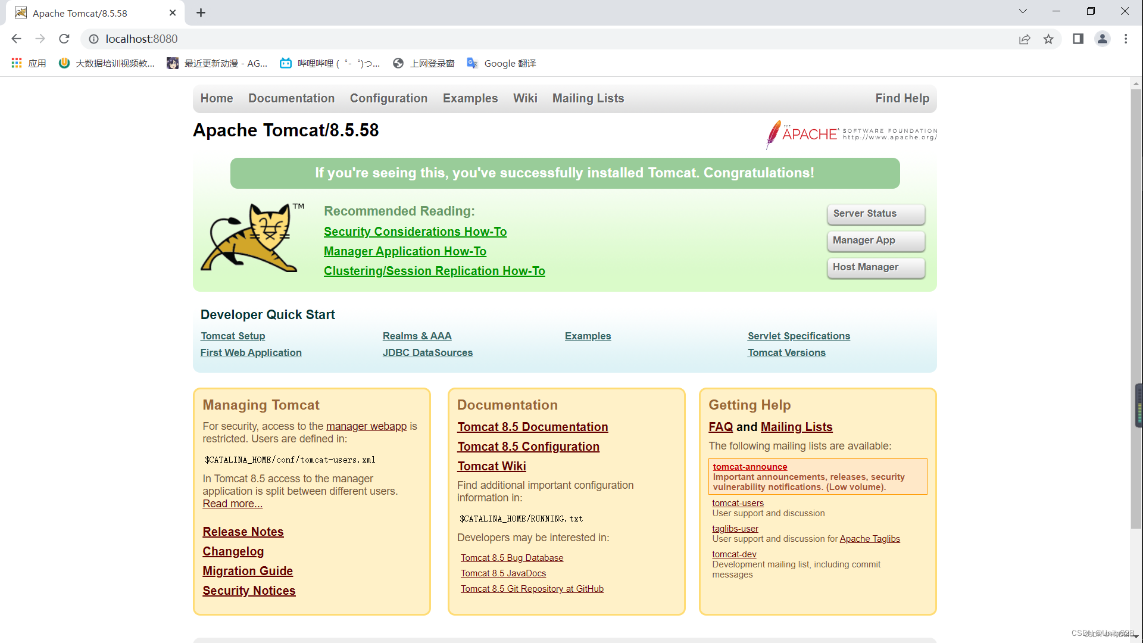
Task: Click the site information icon
Action: (x=93, y=39)
